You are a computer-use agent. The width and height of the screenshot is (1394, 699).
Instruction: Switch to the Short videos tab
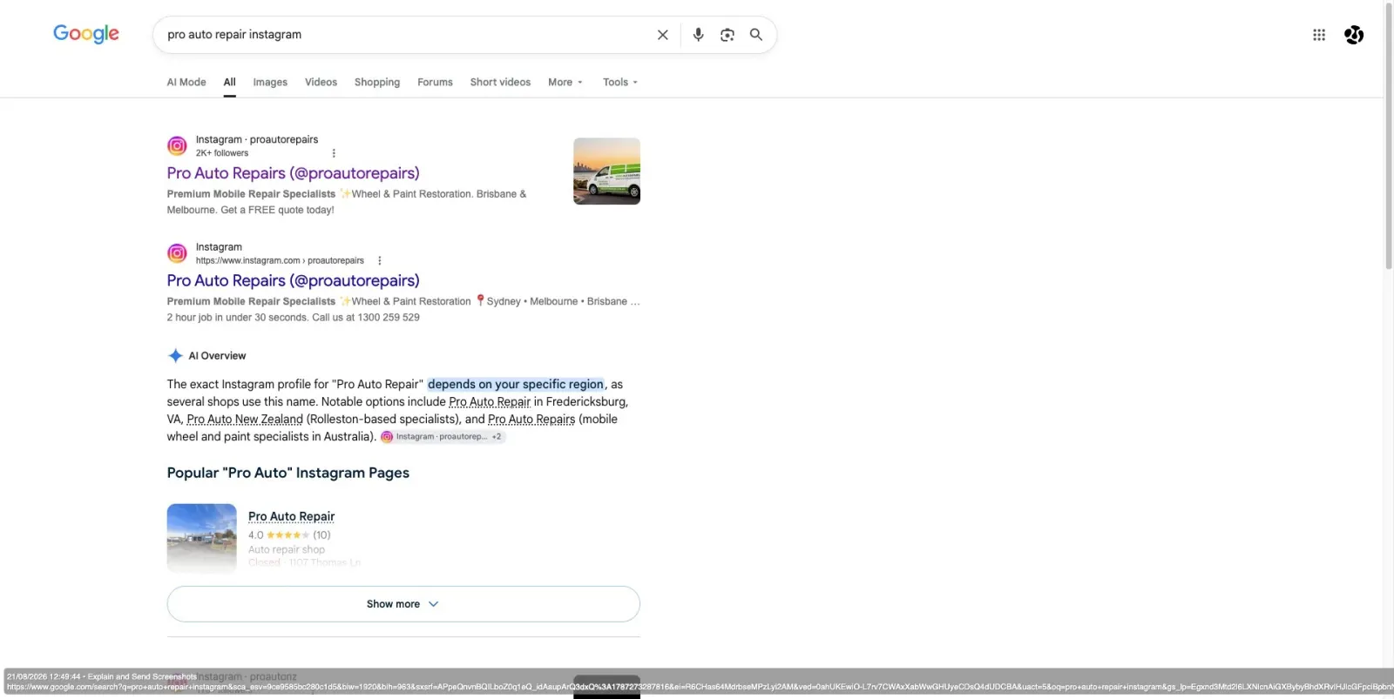pos(500,82)
